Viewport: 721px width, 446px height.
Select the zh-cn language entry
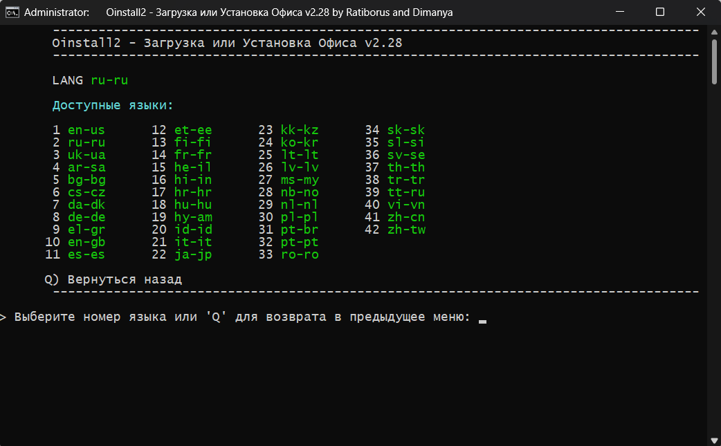click(x=406, y=217)
